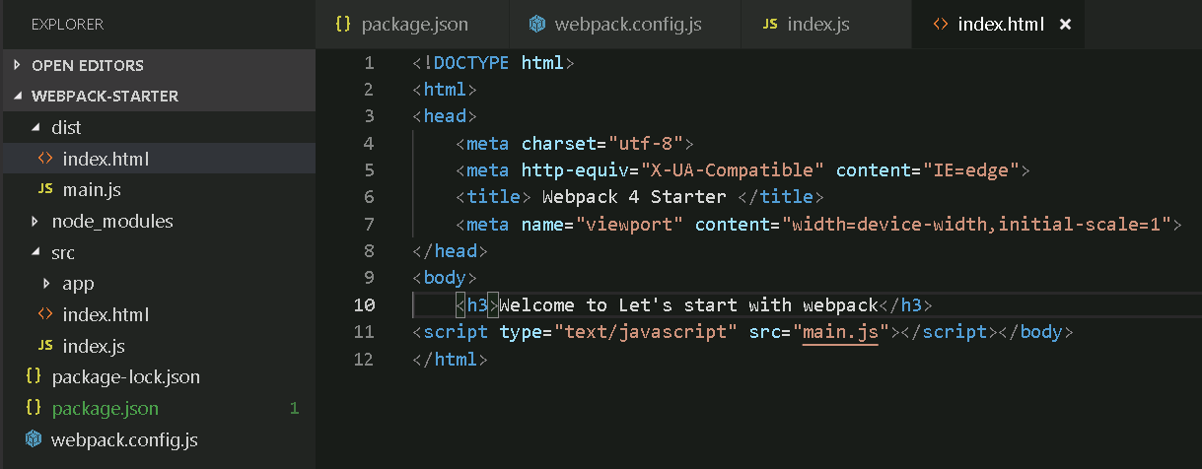The width and height of the screenshot is (1202, 469).
Task: Click the JSON braces icon beside package-lock.json
Action: click(34, 376)
